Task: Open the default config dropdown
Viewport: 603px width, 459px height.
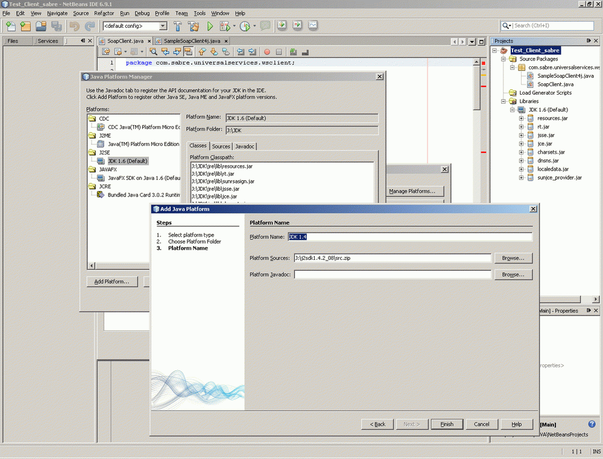Action: coord(163,26)
